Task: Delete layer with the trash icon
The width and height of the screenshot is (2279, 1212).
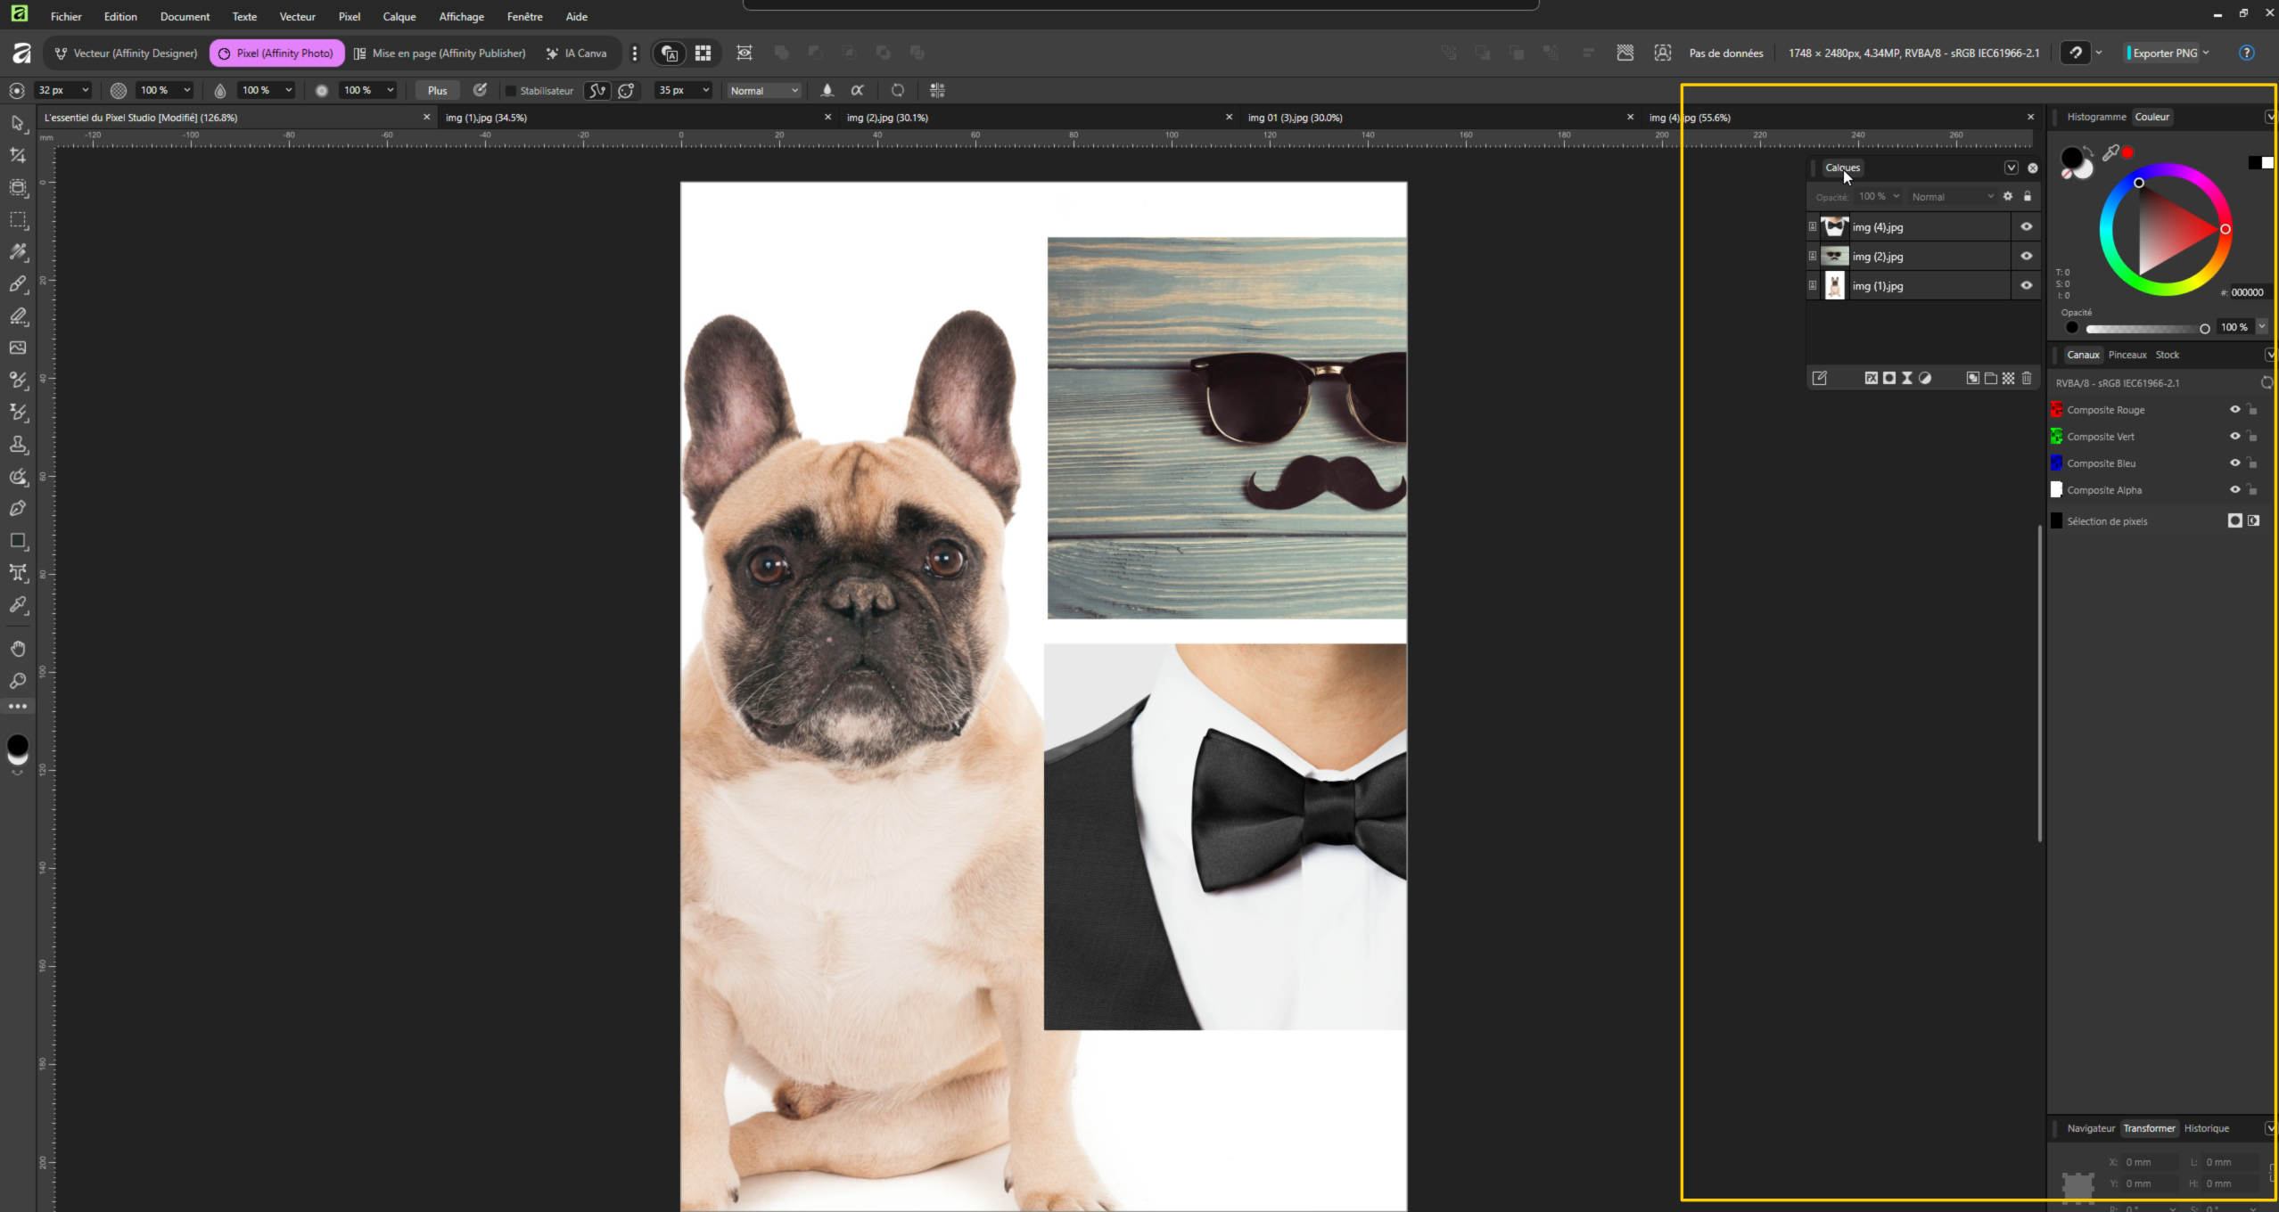Action: tap(2027, 379)
